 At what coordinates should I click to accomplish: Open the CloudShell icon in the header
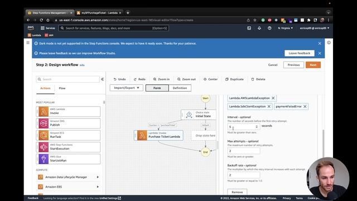coord(249,28)
